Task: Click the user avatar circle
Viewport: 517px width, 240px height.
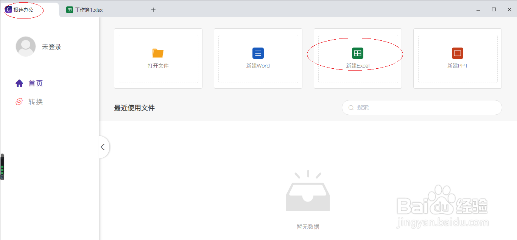Action: 26,46
